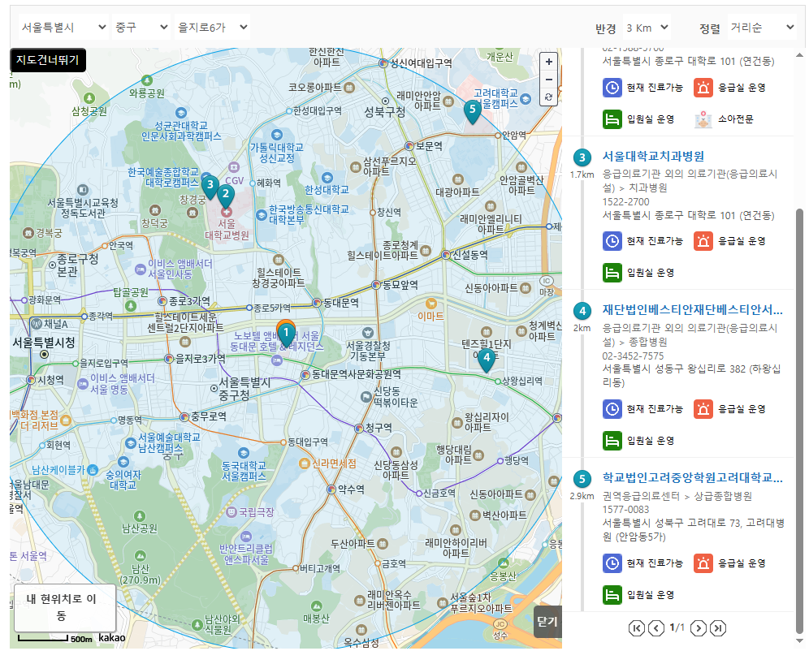This screenshot has width=809, height=651.
Task: Select map marker number 4
Action: pyautogui.click(x=486, y=360)
